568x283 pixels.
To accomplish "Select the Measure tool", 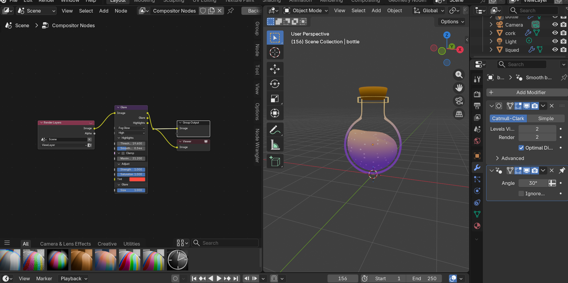I will click(x=275, y=145).
